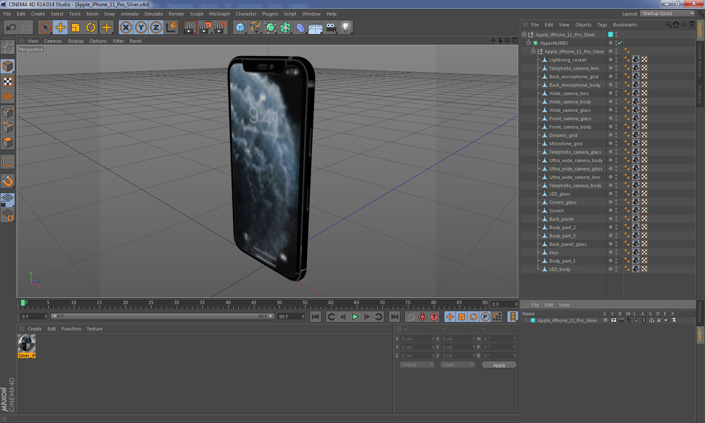Viewport: 705px width, 423px height.
Task: Select the Silver_iP material thumbnail
Action: click(x=26, y=343)
